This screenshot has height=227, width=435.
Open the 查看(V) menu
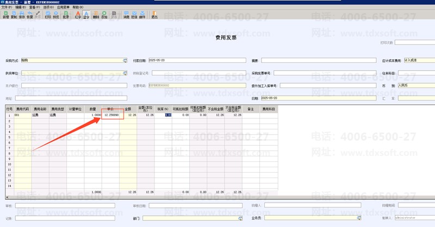[35, 7]
